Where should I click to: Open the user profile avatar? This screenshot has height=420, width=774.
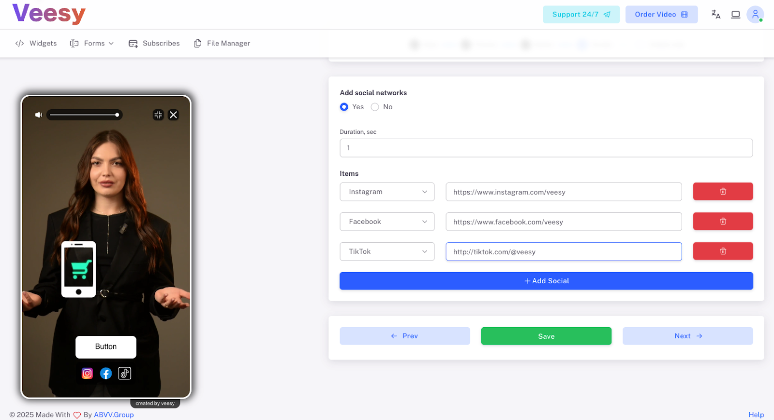(x=755, y=14)
